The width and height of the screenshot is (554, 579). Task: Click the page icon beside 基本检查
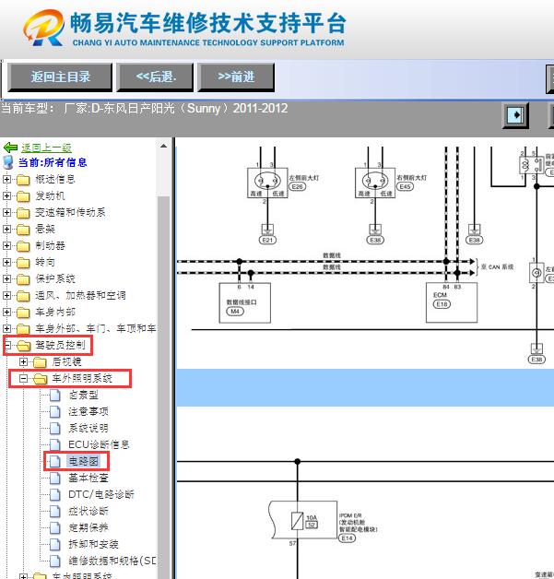[x=55, y=478]
